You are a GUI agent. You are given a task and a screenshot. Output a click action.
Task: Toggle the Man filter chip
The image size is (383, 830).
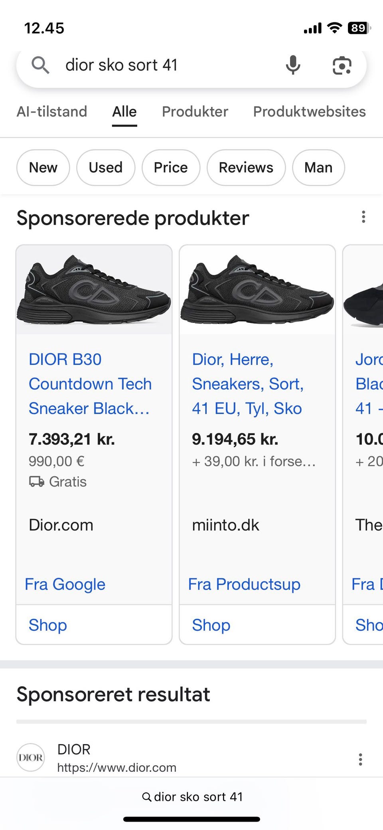318,168
